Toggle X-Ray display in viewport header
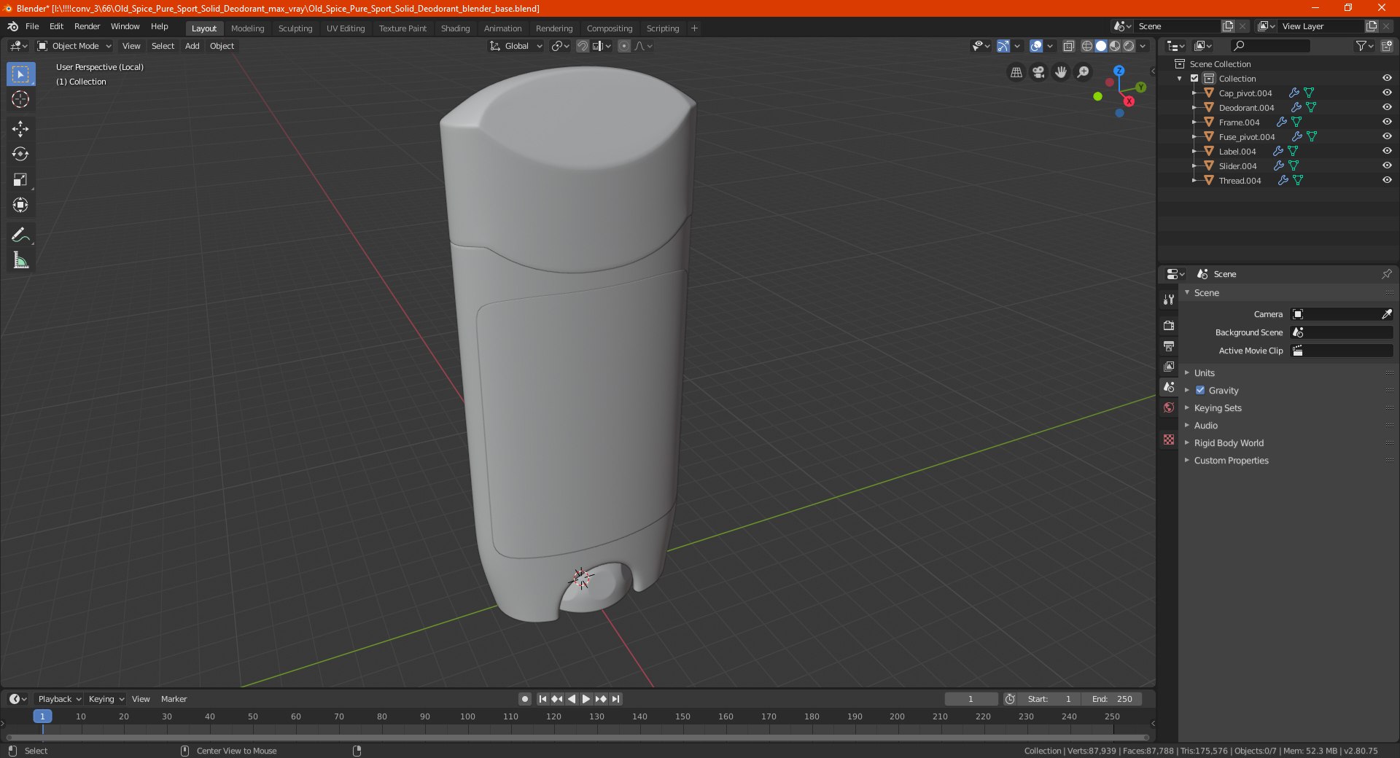 coord(1068,46)
